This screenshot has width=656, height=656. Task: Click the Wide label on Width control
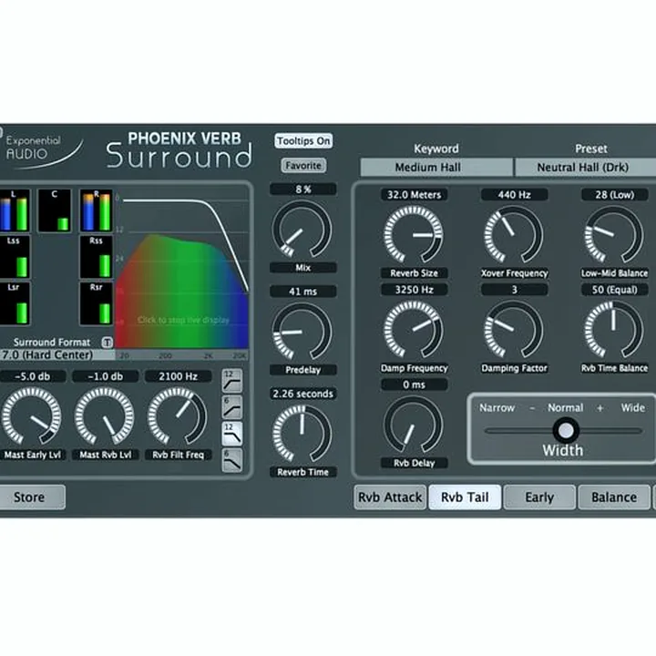click(633, 408)
